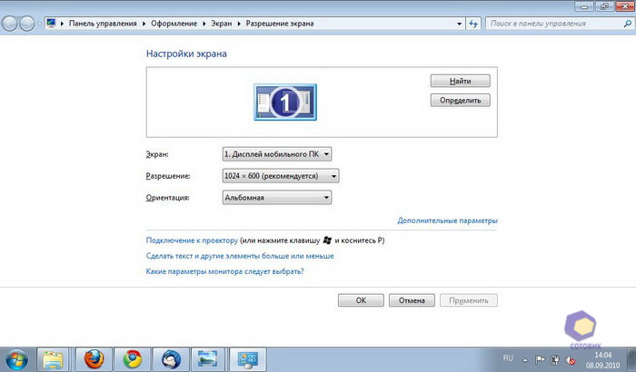Select the monitor 1 display thumbnail
The height and width of the screenshot is (372, 636).
pos(285,104)
